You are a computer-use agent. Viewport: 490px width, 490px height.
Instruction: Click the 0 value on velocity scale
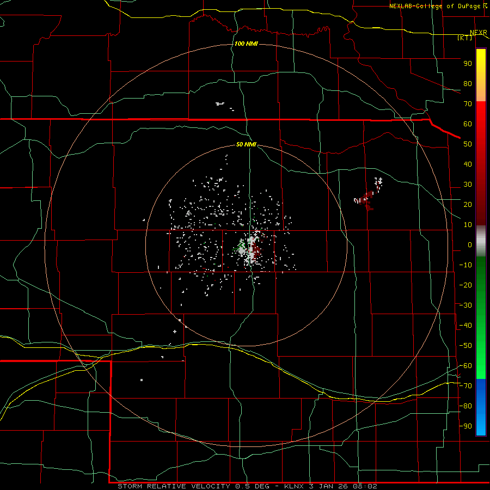tap(470, 245)
